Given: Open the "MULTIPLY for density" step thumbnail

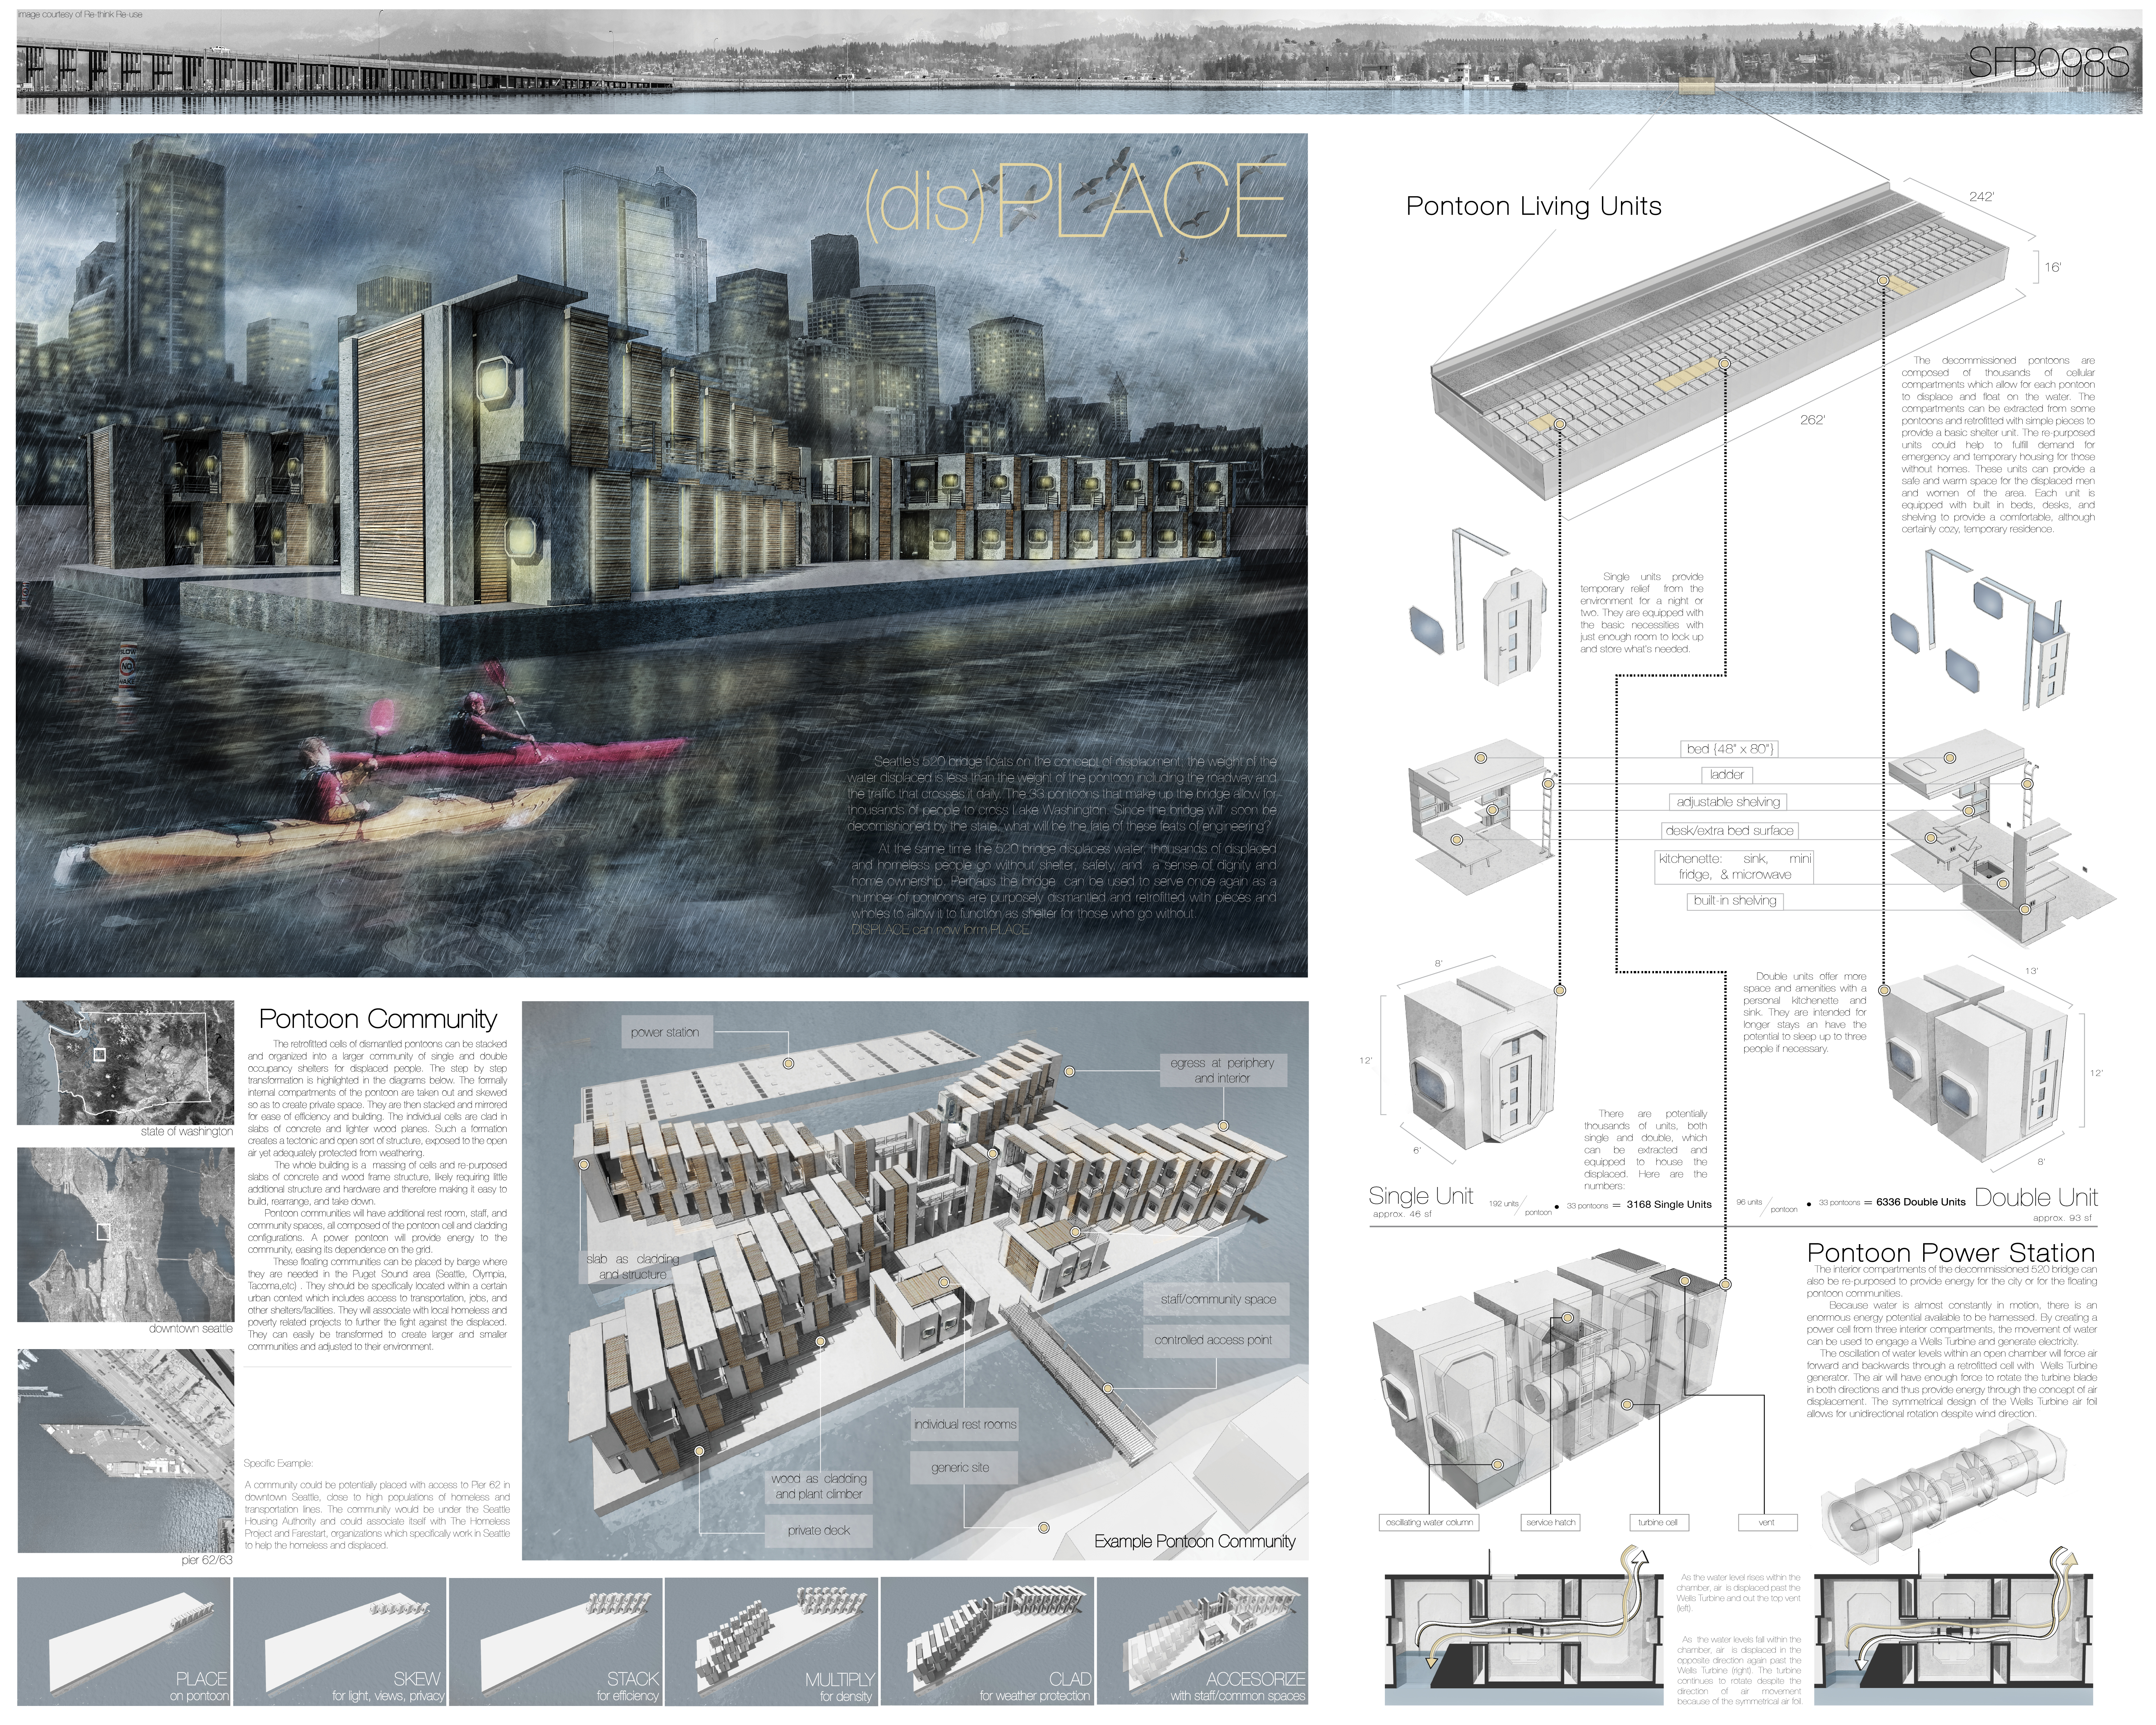Looking at the screenshot, I should pos(772,1641).
